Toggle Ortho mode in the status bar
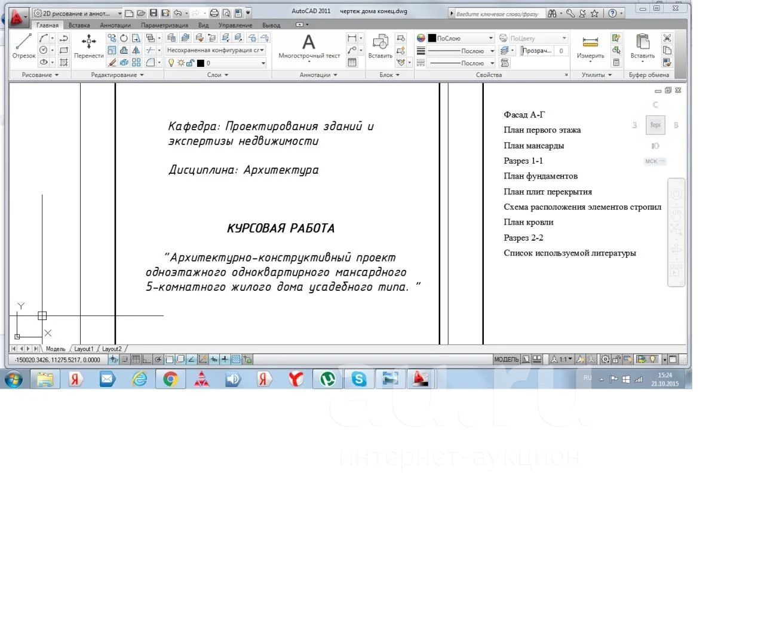Screen dimensions: 764x627 click(146, 359)
